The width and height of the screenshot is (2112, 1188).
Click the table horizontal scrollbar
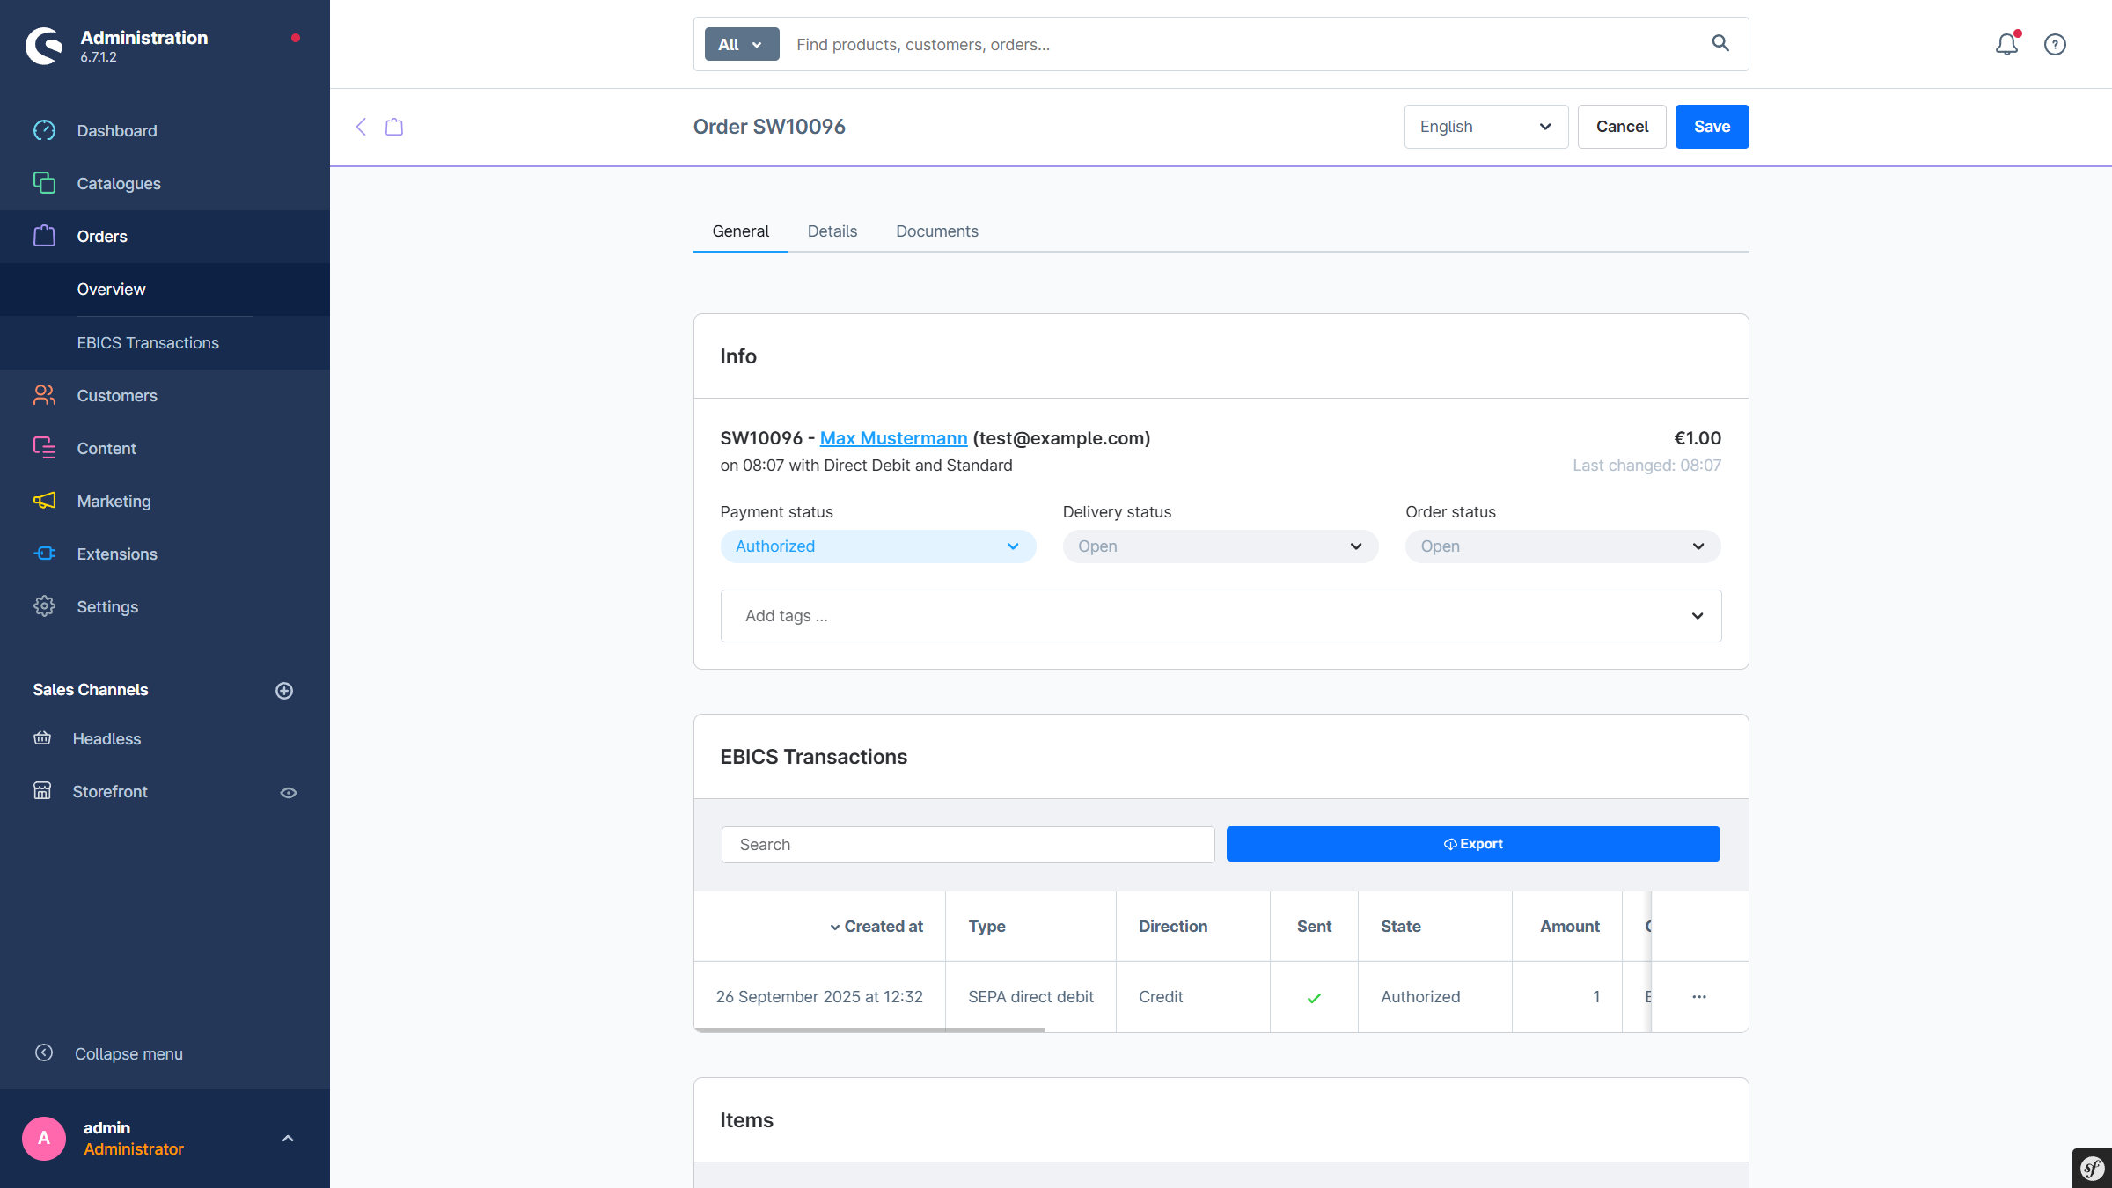point(869,1029)
